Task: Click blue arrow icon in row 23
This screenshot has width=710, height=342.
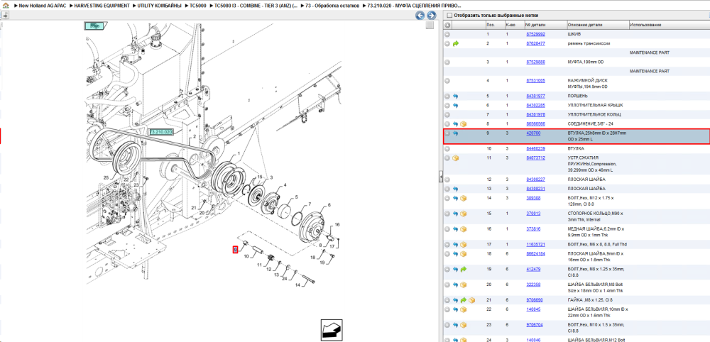Action: point(456,325)
